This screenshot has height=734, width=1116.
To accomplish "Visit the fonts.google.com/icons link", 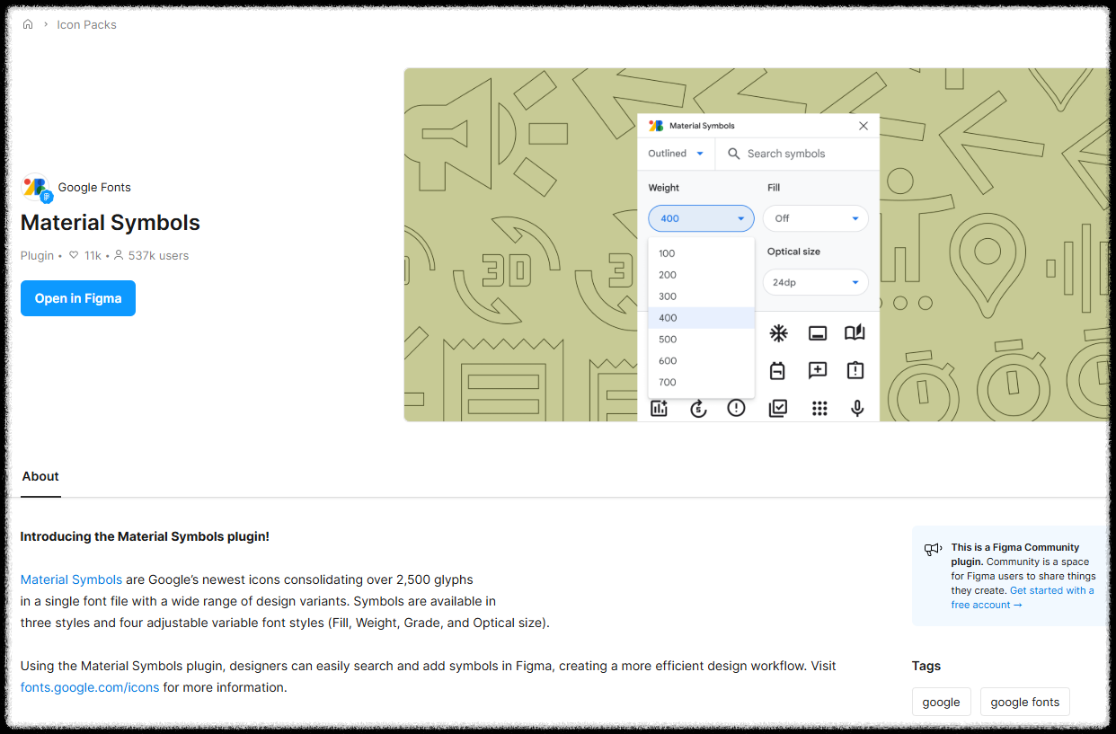I will coord(90,687).
